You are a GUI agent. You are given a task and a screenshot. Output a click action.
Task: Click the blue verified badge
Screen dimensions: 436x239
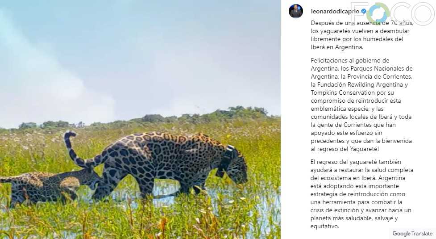pos(364,11)
